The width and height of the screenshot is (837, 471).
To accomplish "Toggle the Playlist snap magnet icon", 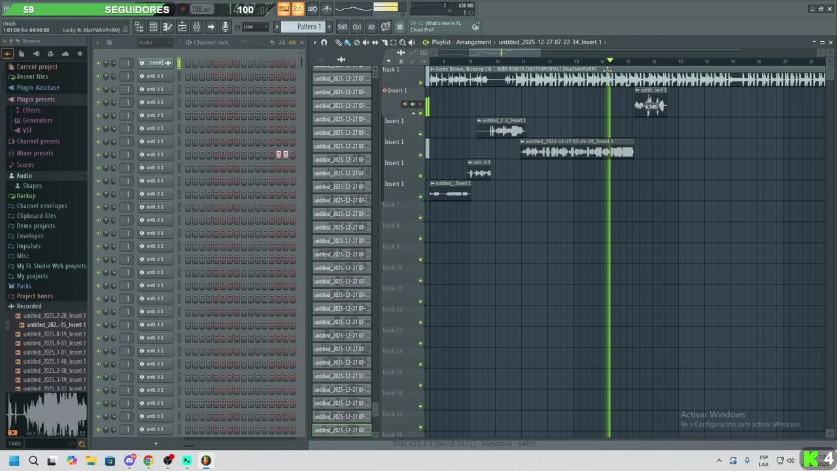I will (x=324, y=43).
